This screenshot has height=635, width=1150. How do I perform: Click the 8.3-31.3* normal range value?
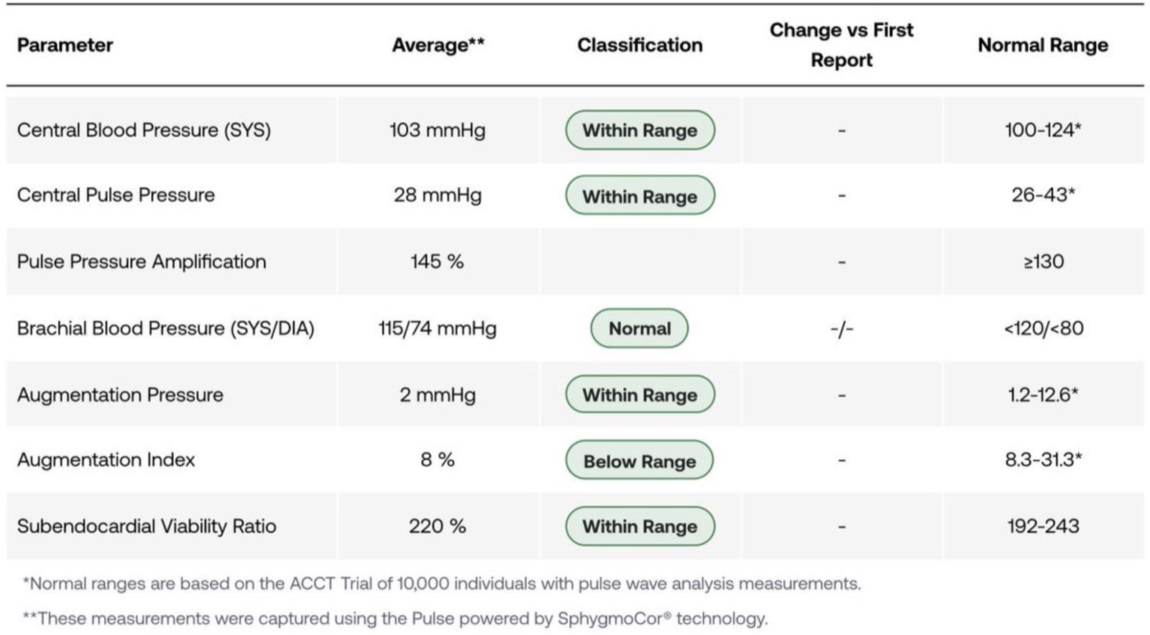[1043, 460]
